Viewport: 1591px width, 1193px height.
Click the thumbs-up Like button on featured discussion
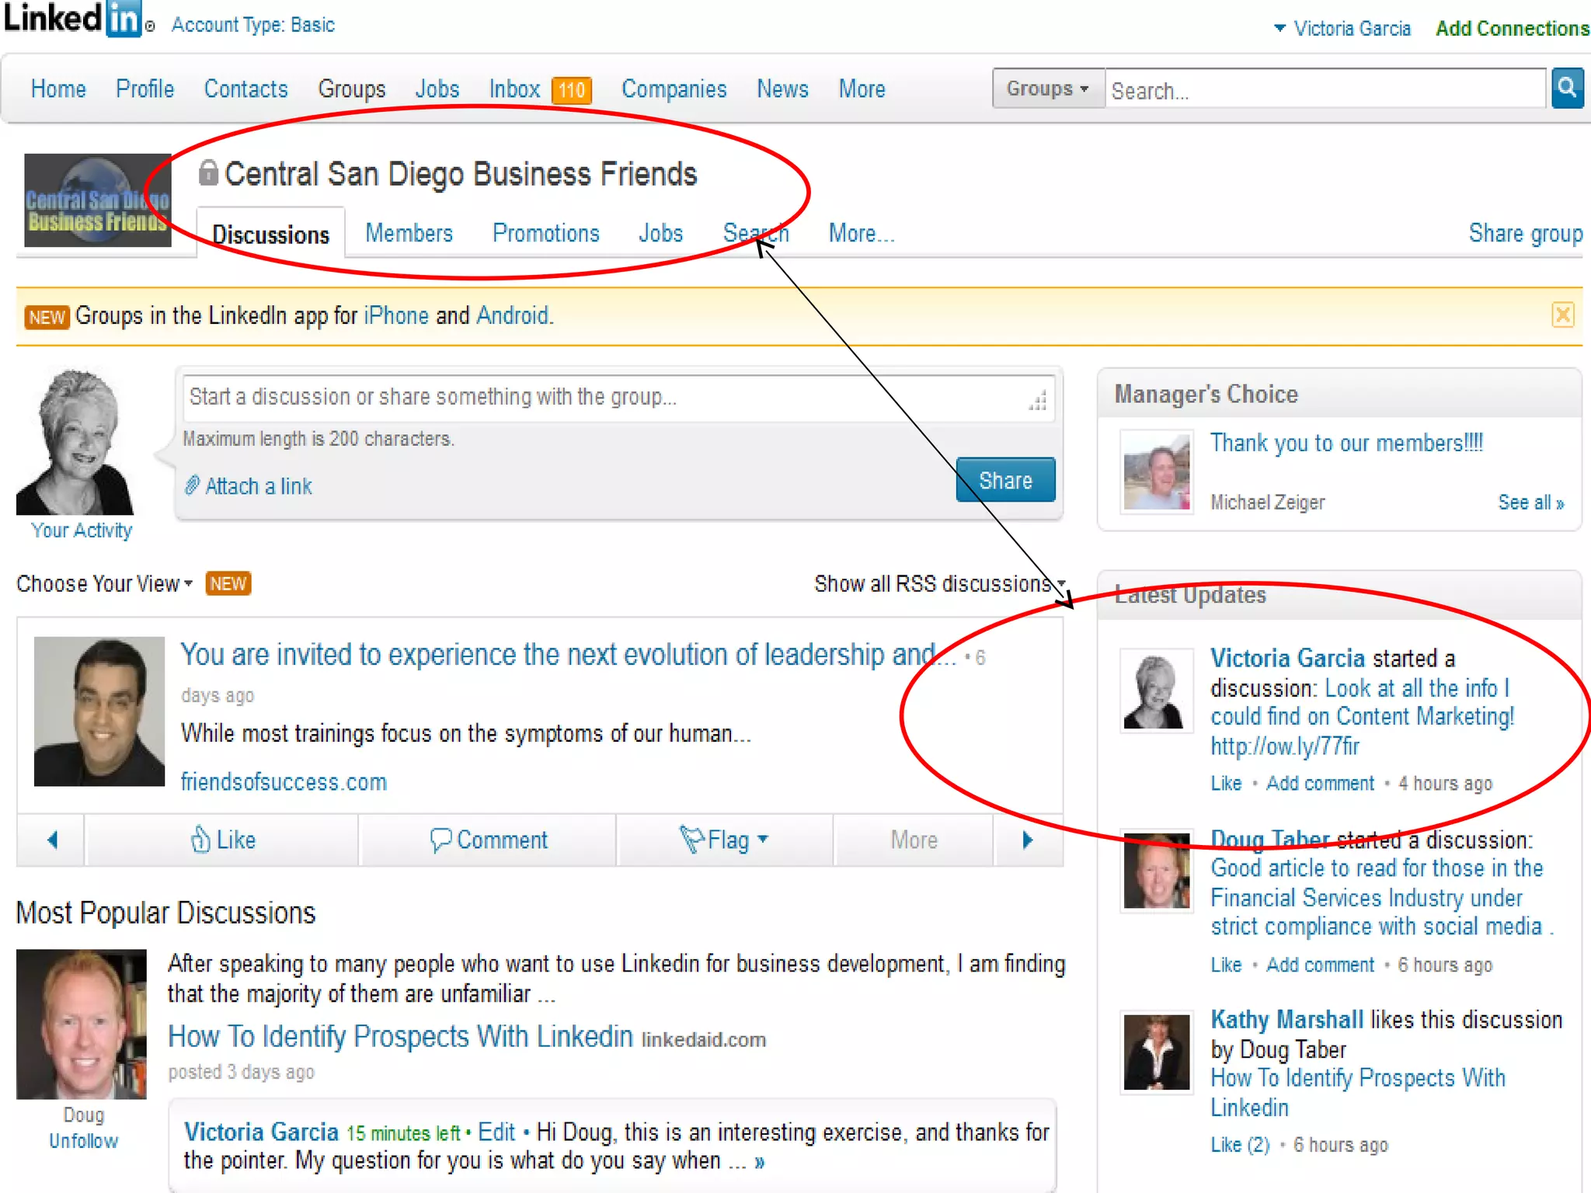click(x=223, y=840)
